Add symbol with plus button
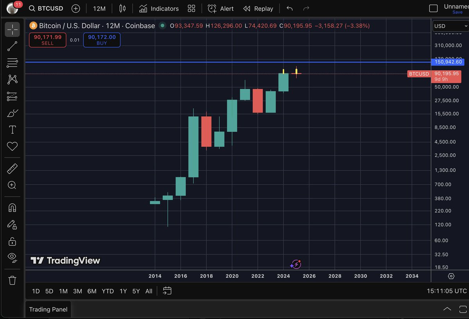This screenshot has width=469, height=319. pyautogui.click(x=76, y=8)
